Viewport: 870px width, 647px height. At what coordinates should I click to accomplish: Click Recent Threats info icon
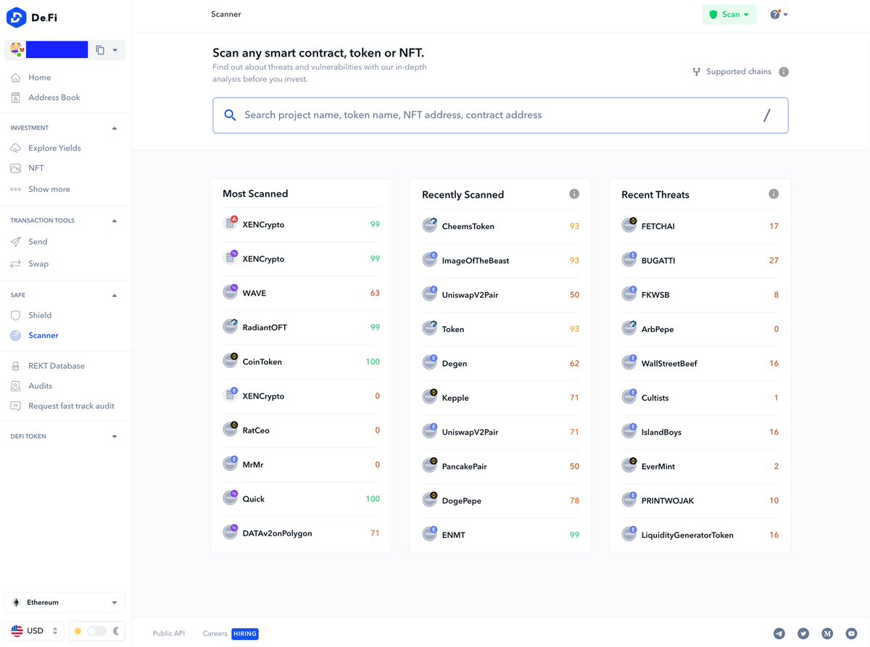pyautogui.click(x=774, y=194)
